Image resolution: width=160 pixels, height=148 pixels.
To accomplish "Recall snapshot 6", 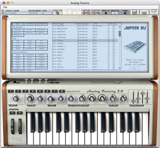I will 47,91.
